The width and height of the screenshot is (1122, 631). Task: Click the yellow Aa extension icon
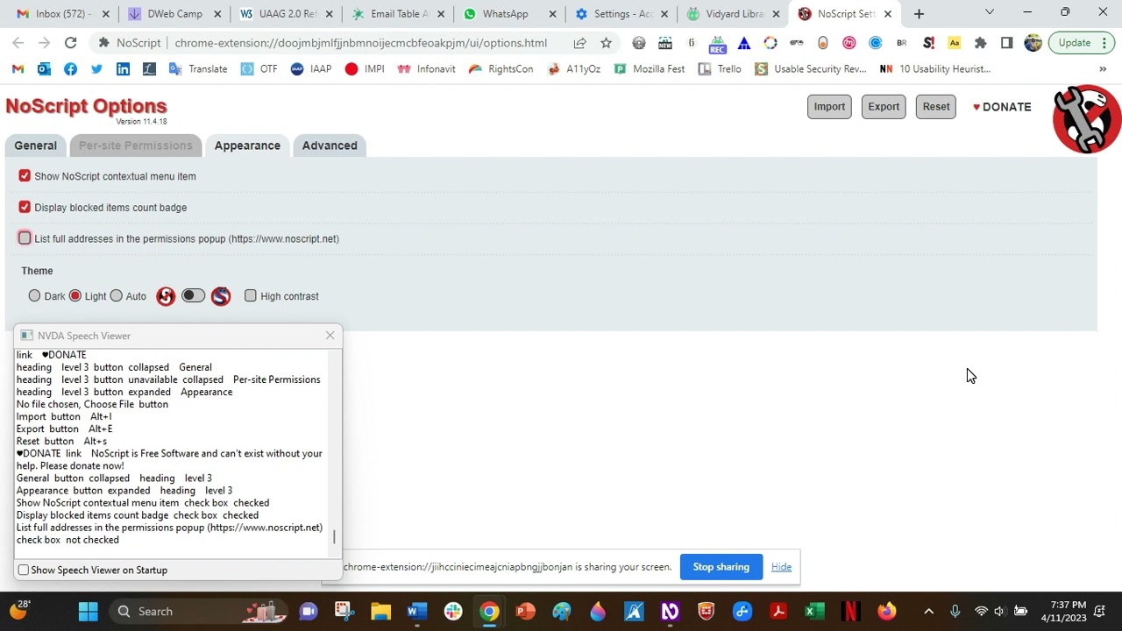click(x=954, y=43)
